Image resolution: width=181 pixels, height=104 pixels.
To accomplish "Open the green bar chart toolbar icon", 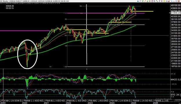I will tap(147, 1).
